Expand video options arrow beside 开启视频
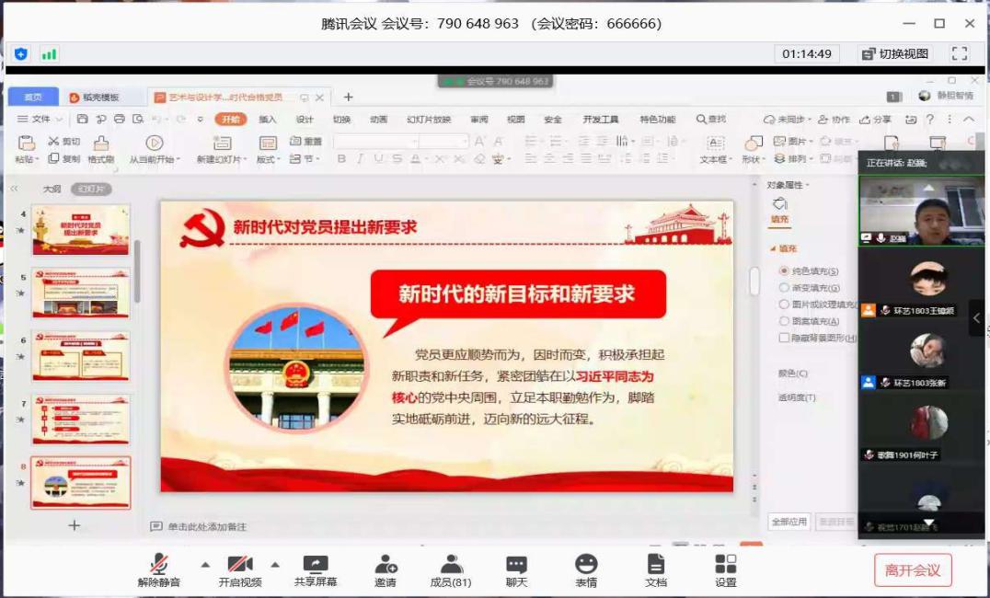Viewport: 990px width, 598px height. pos(274,564)
